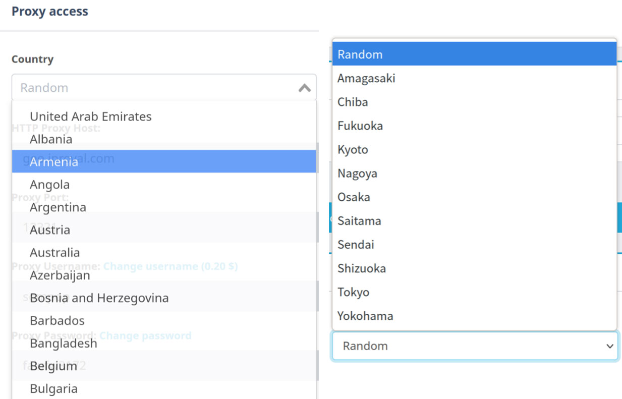The width and height of the screenshot is (622, 399).
Task: Choose Yokohama from the city list
Action: pyautogui.click(x=365, y=316)
